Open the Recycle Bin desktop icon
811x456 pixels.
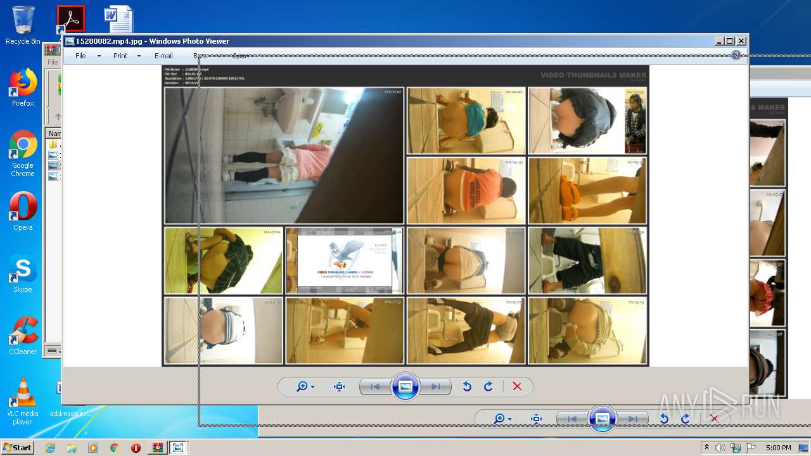click(23, 25)
